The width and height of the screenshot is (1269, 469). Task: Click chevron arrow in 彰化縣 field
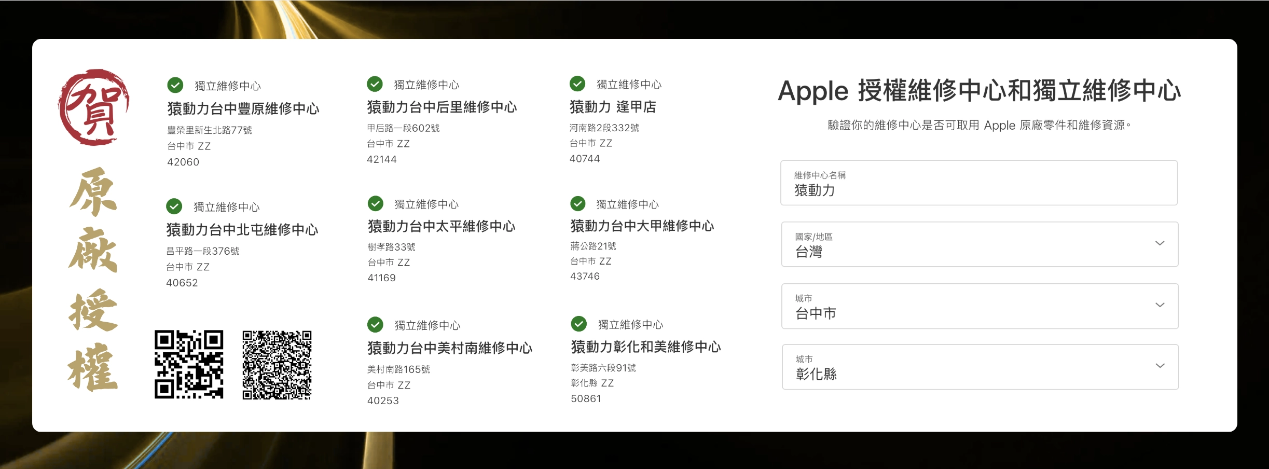1161,365
